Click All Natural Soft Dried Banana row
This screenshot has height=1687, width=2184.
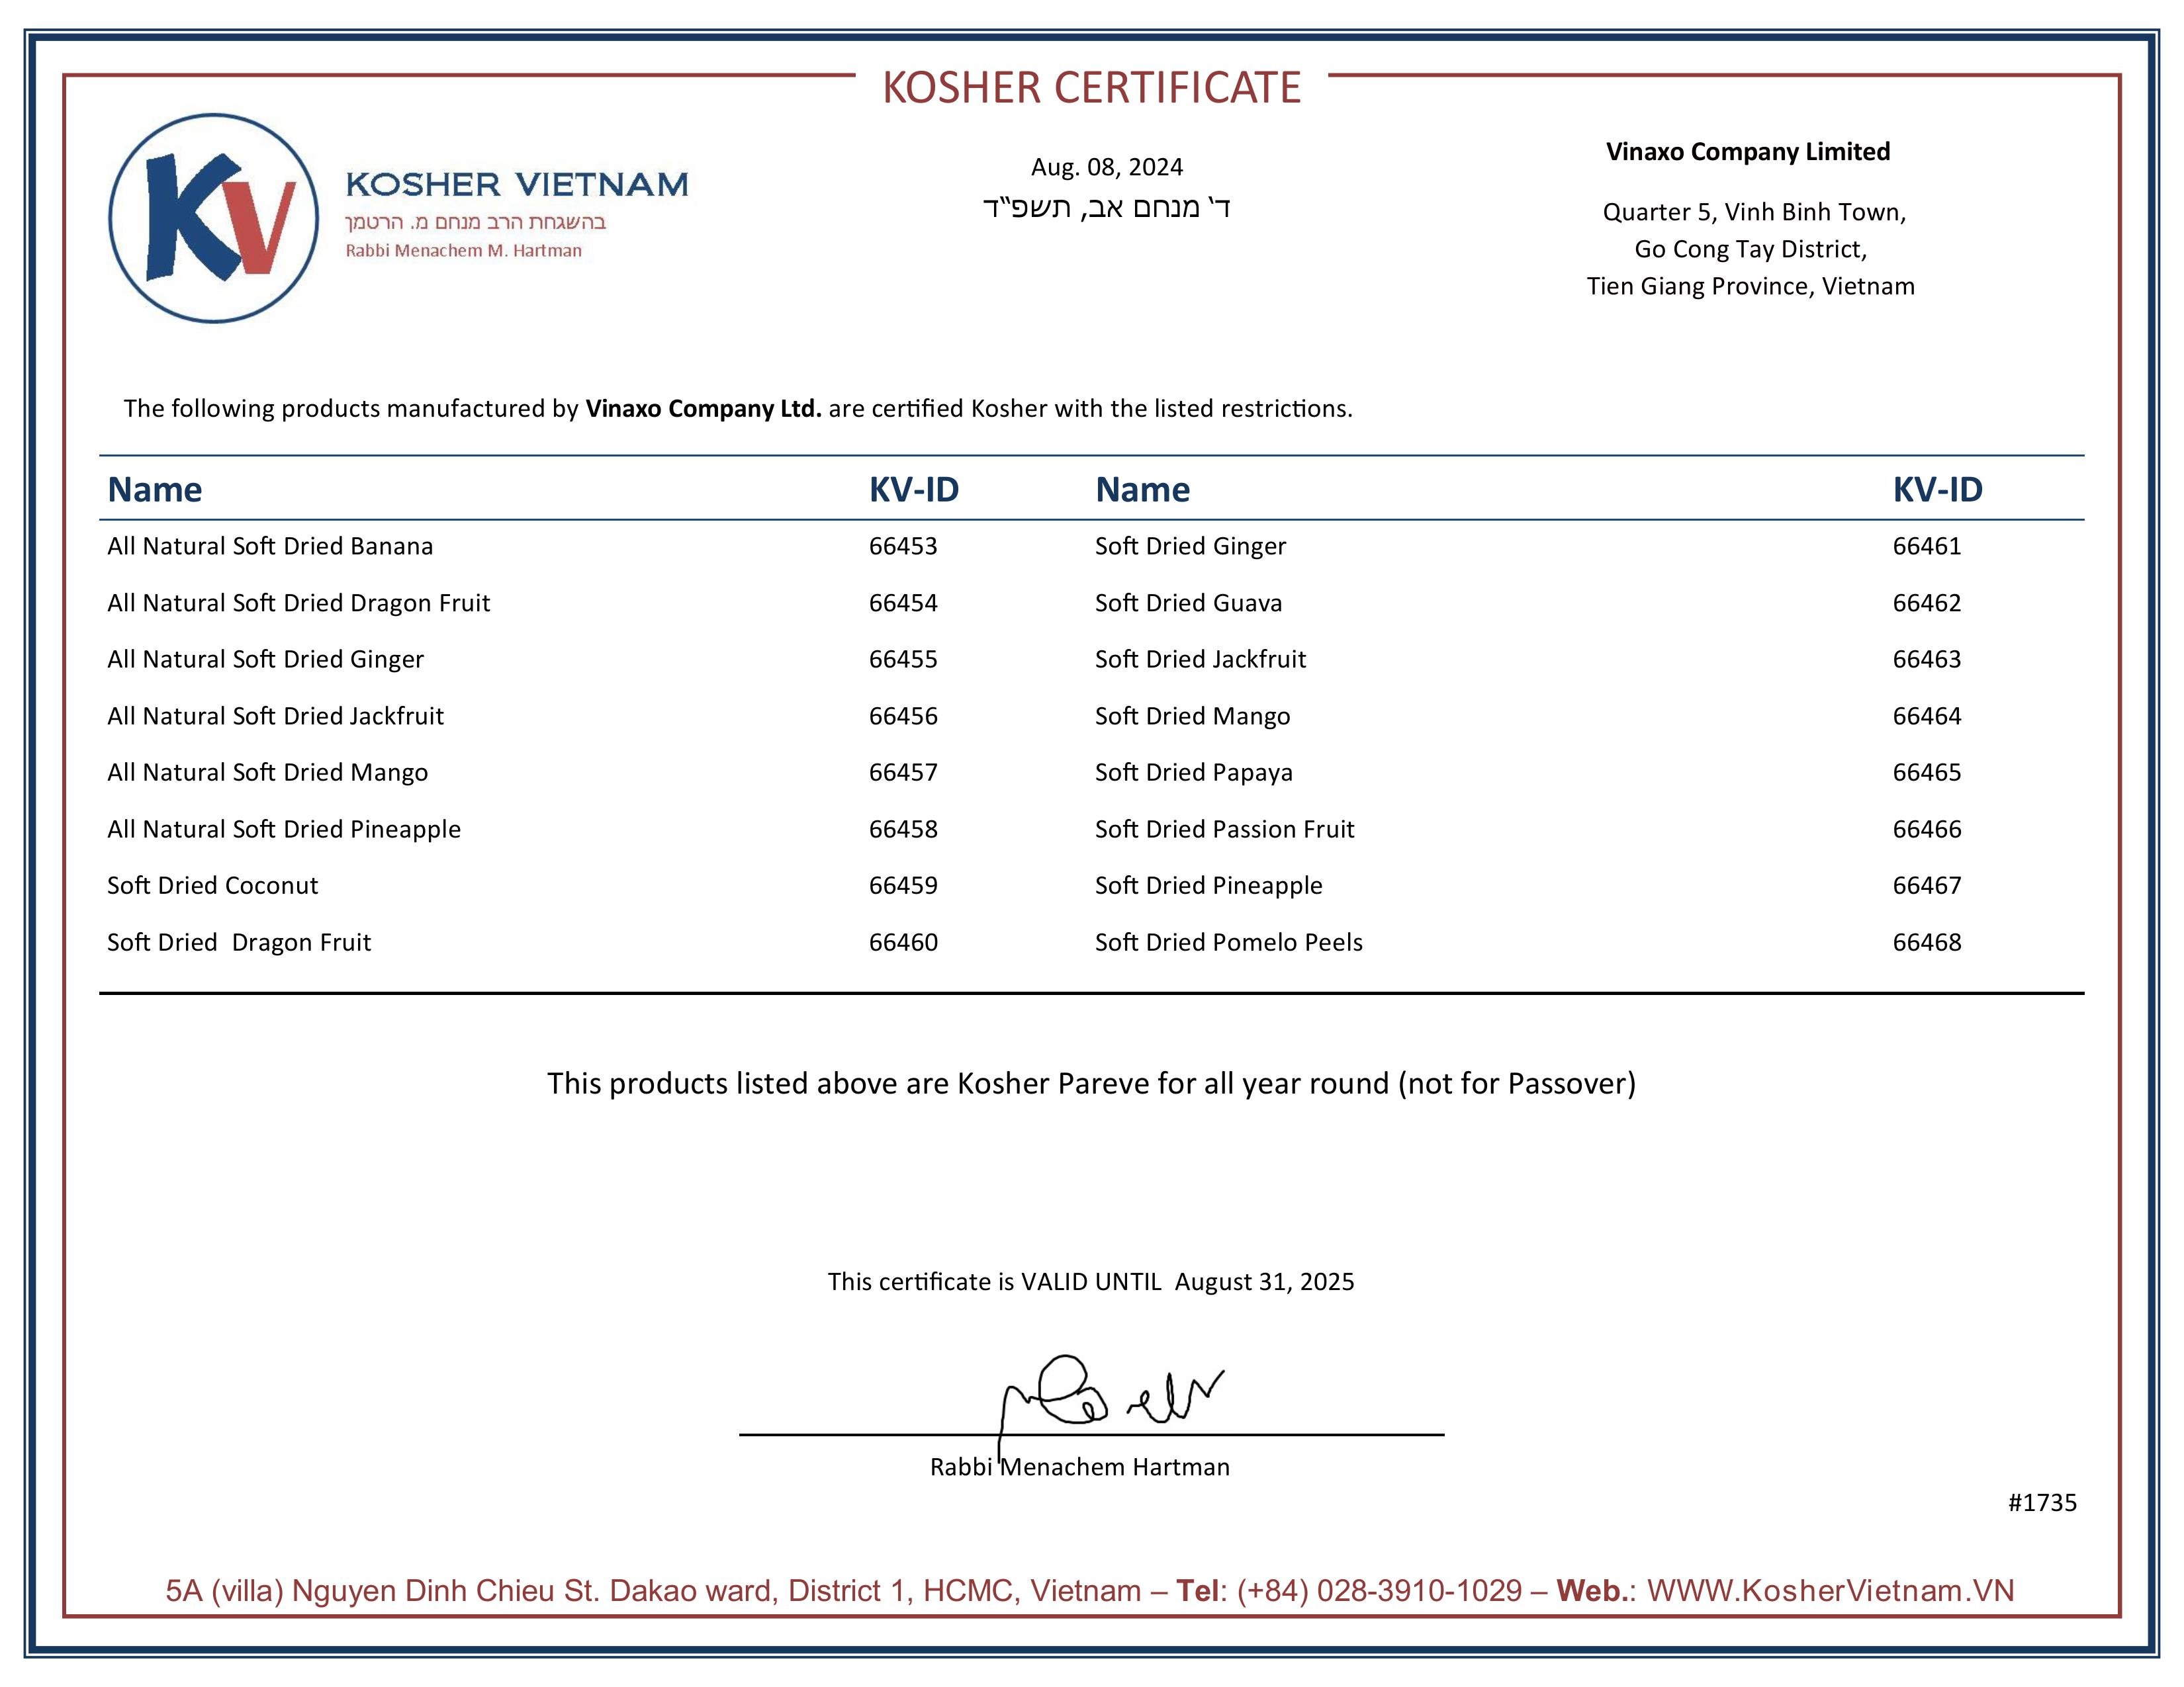tap(270, 546)
